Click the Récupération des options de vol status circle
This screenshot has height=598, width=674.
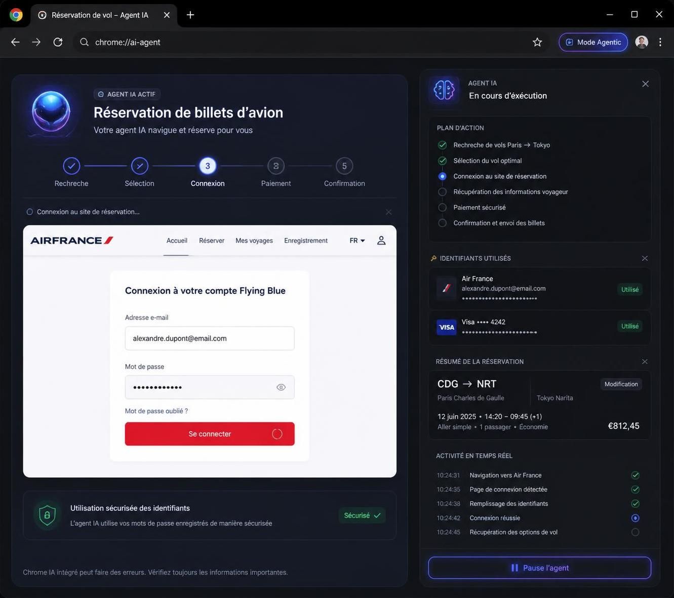[635, 532]
